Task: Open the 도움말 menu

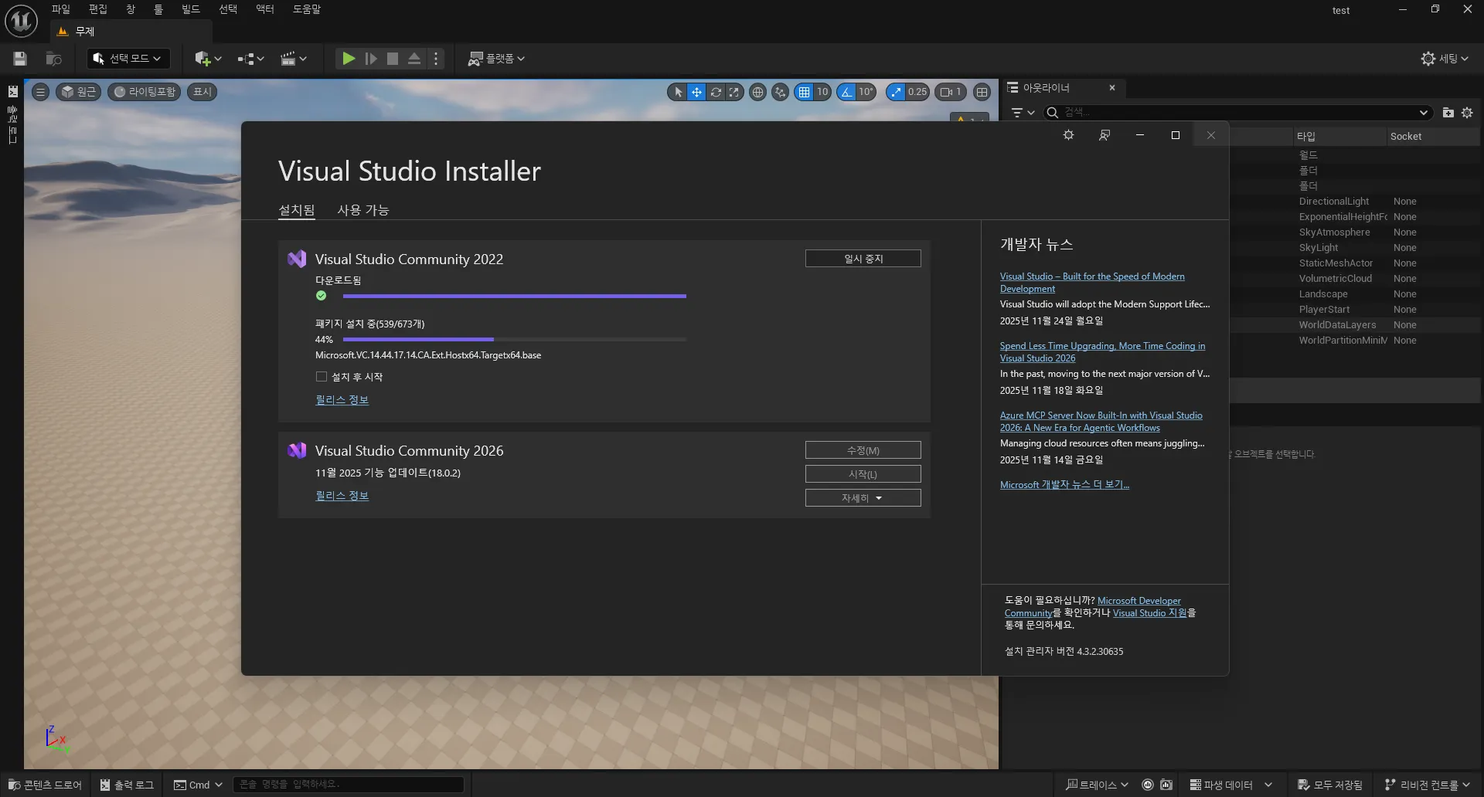Action: 306,9
